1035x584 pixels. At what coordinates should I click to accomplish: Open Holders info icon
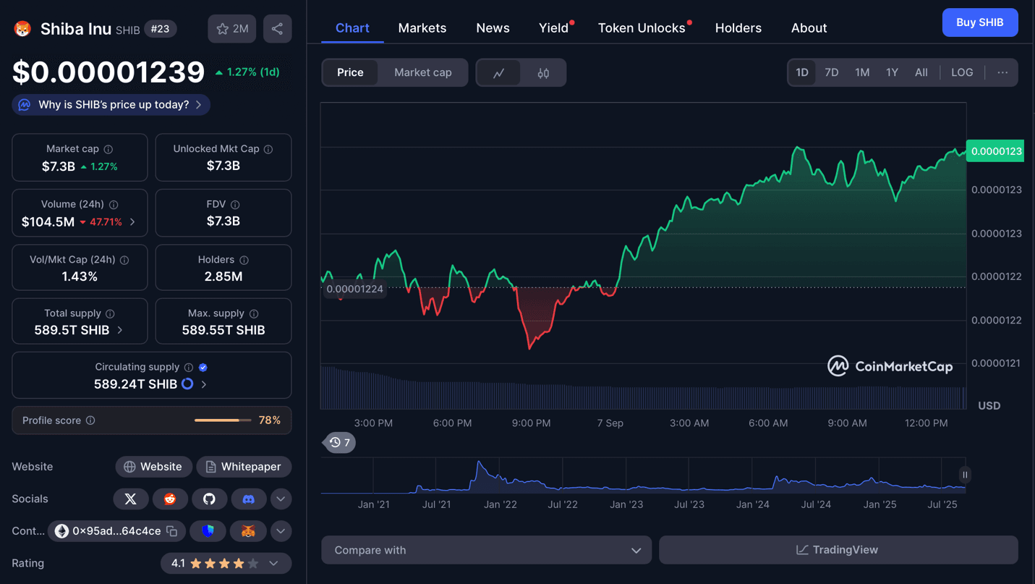pyautogui.click(x=244, y=260)
